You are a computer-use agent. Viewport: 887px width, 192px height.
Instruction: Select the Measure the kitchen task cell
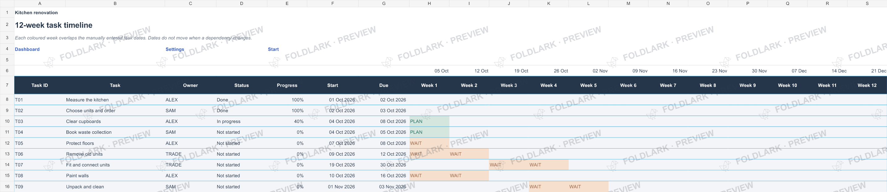click(x=115, y=100)
